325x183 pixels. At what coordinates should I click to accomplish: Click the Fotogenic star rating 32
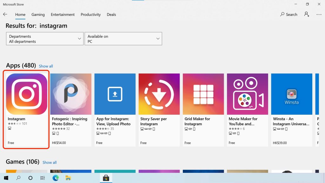point(61,129)
